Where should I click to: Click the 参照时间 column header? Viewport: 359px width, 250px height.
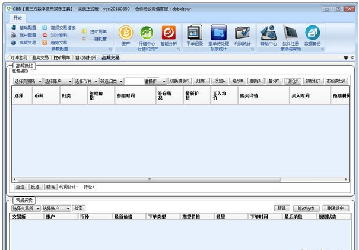coord(135,95)
